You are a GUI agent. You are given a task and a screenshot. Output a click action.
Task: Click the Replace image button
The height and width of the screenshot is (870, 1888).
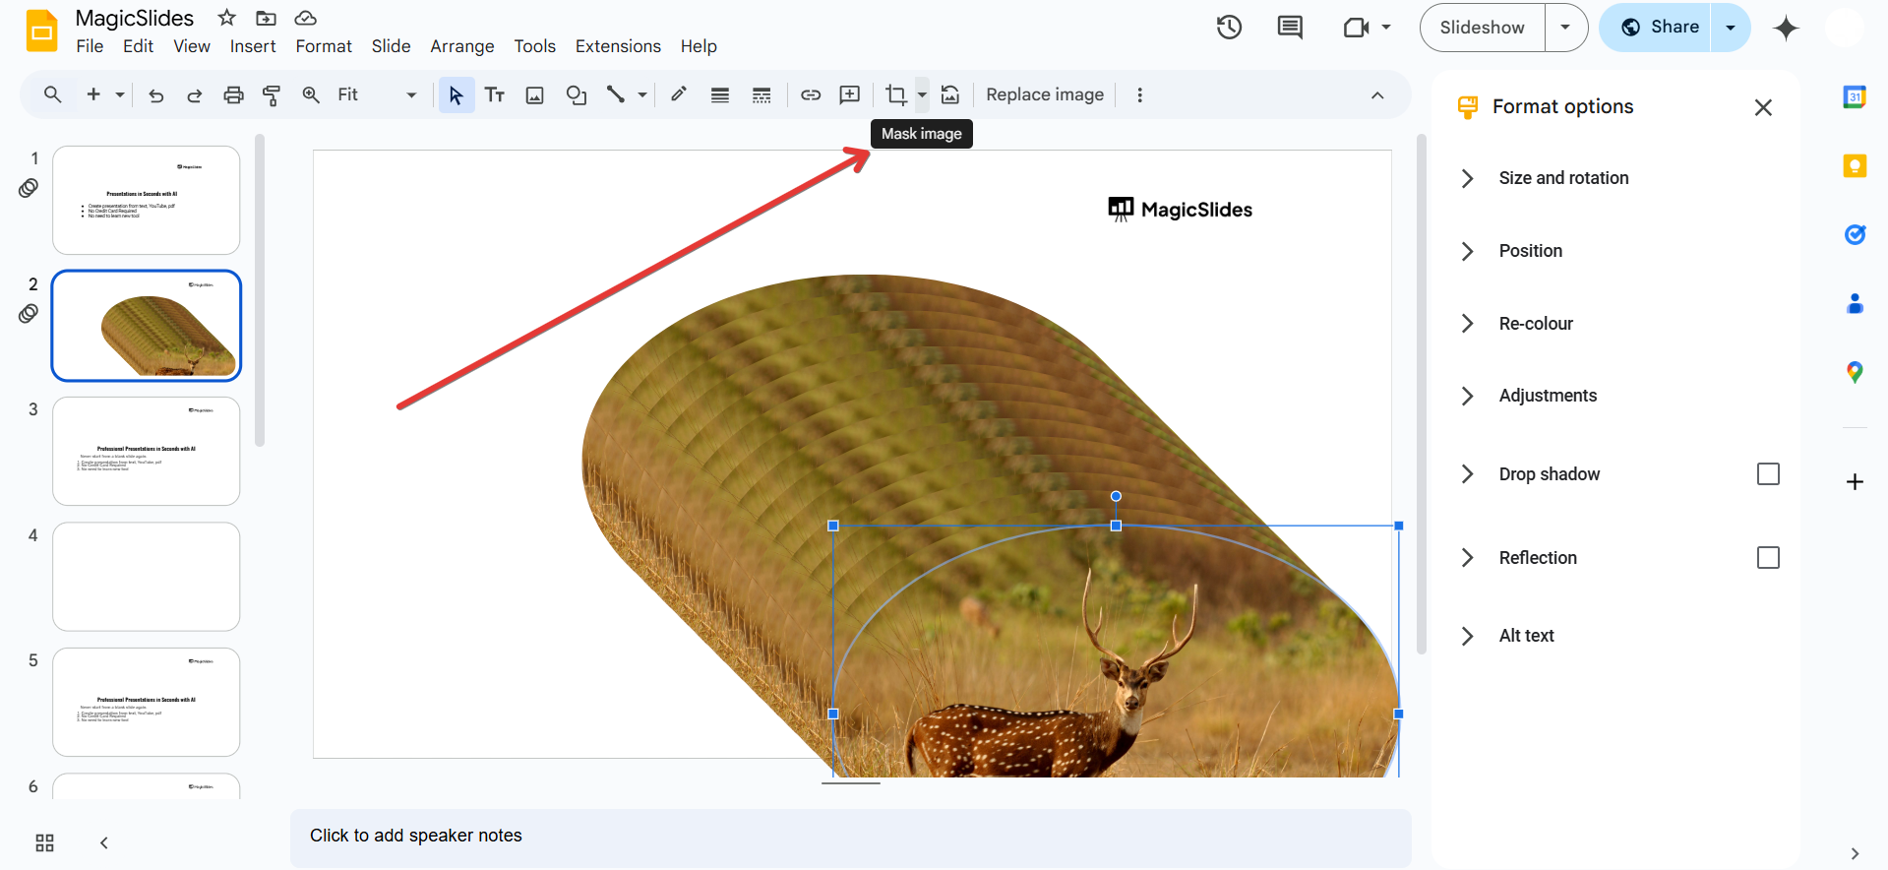[1044, 95]
